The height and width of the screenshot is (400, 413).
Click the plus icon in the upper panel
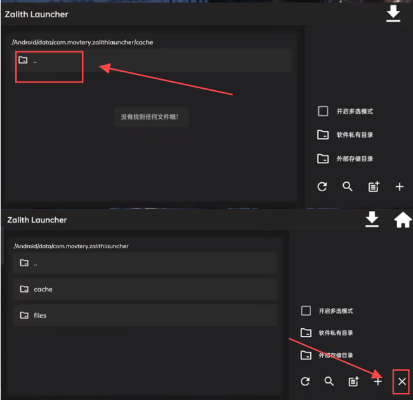tap(400, 187)
